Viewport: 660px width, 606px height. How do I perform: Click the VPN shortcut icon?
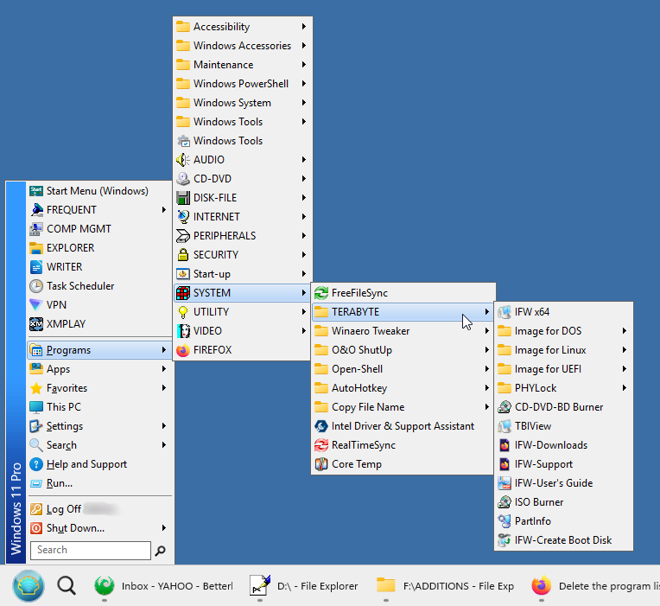click(36, 305)
